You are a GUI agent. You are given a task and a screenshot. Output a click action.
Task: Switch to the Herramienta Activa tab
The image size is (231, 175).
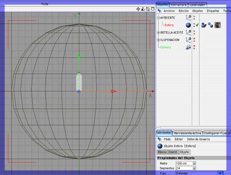pyautogui.click(x=188, y=133)
